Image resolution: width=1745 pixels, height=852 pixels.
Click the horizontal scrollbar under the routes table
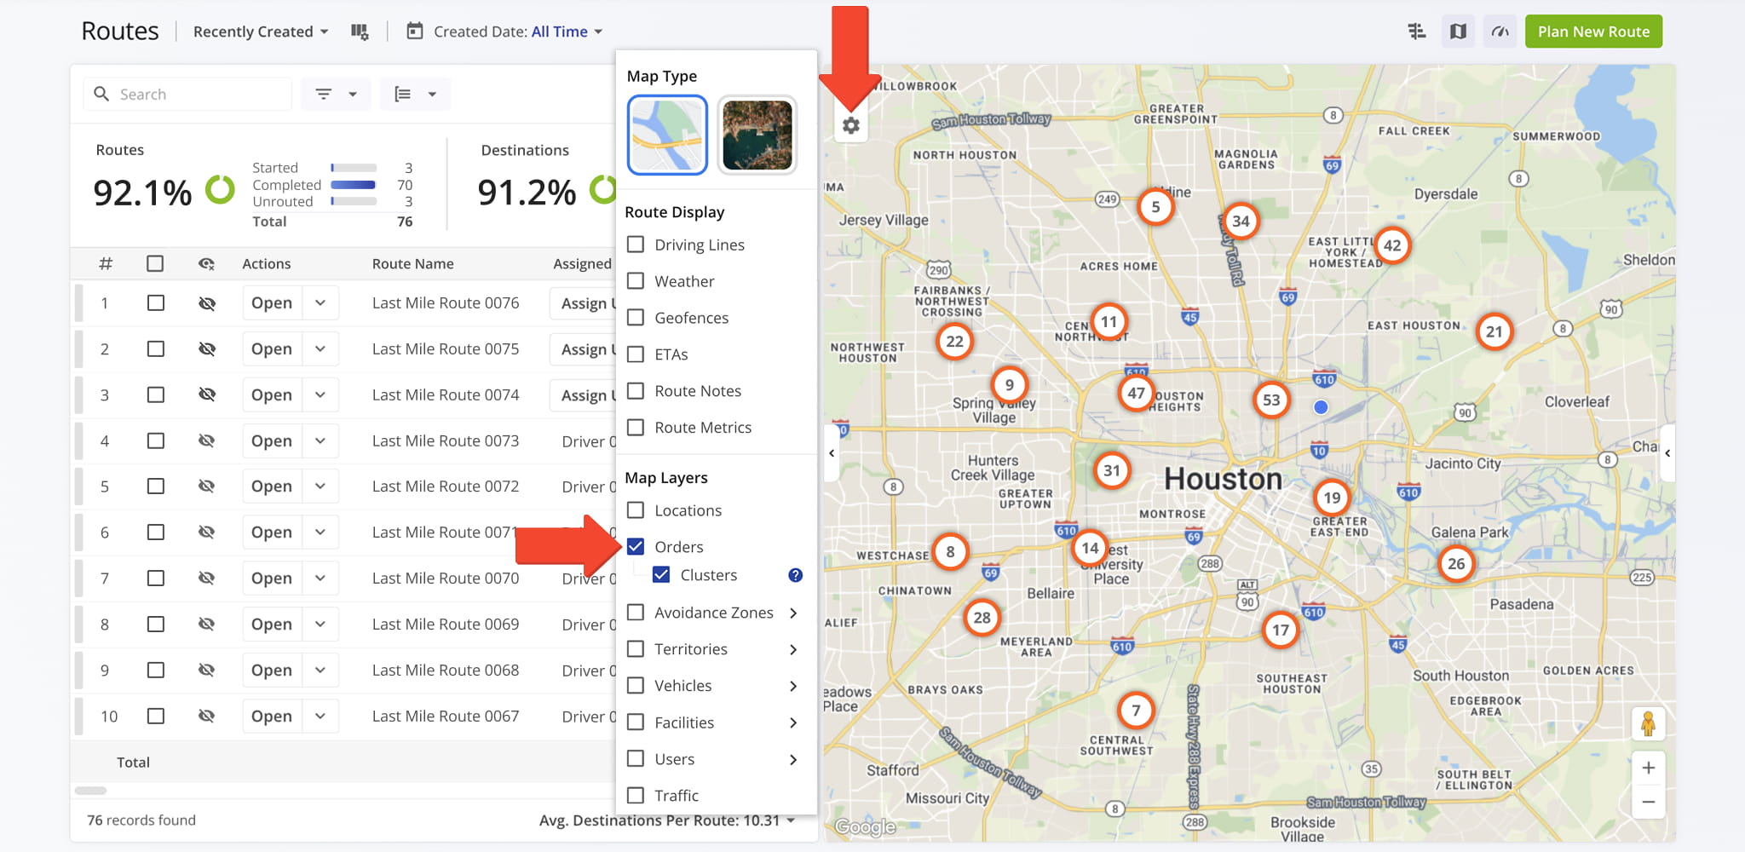[x=91, y=791]
